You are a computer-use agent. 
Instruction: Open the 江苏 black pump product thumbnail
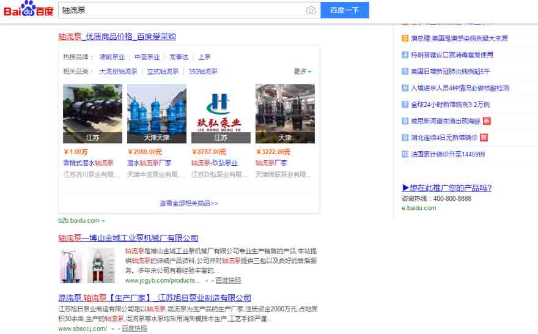[x=92, y=113]
